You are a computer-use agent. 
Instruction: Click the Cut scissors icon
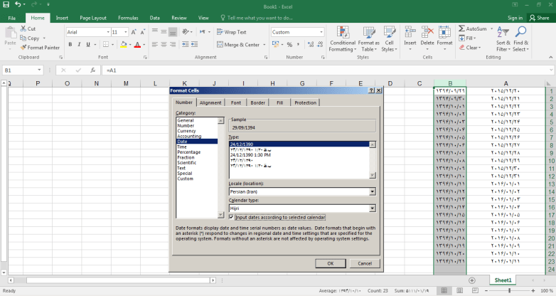click(x=23, y=28)
